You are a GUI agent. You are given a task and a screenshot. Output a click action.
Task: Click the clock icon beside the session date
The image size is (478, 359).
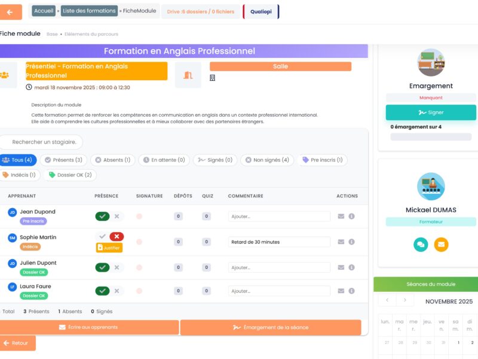[x=29, y=87]
